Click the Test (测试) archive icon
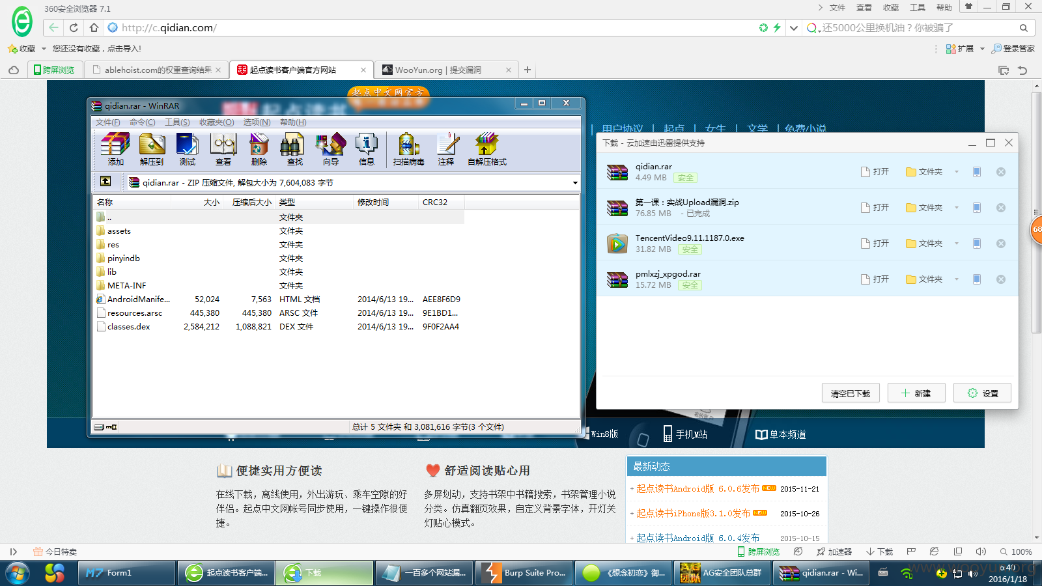This screenshot has height=586, width=1042. click(188, 149)
